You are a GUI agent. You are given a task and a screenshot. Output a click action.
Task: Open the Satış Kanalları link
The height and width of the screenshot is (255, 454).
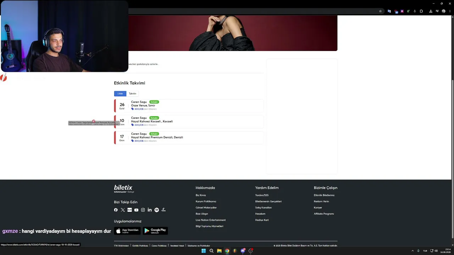click(x=264, y=208)
